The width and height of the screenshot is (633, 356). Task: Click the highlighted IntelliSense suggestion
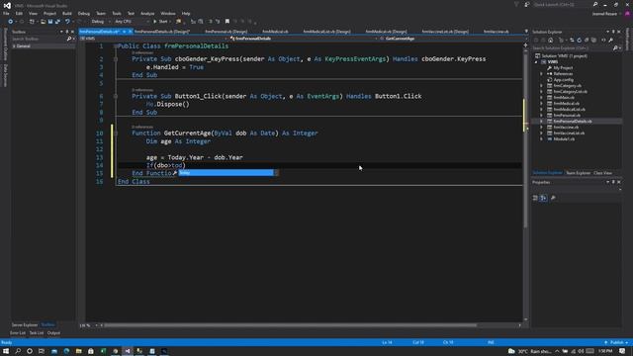click(226, 173)
